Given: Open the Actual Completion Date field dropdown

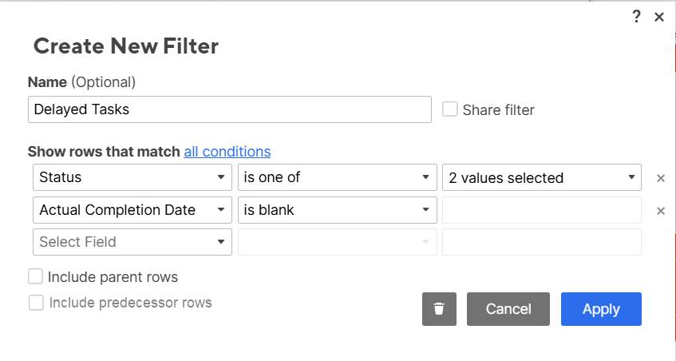Looking at the screenshot, I should pyautogui.click(x=132, y=210).
